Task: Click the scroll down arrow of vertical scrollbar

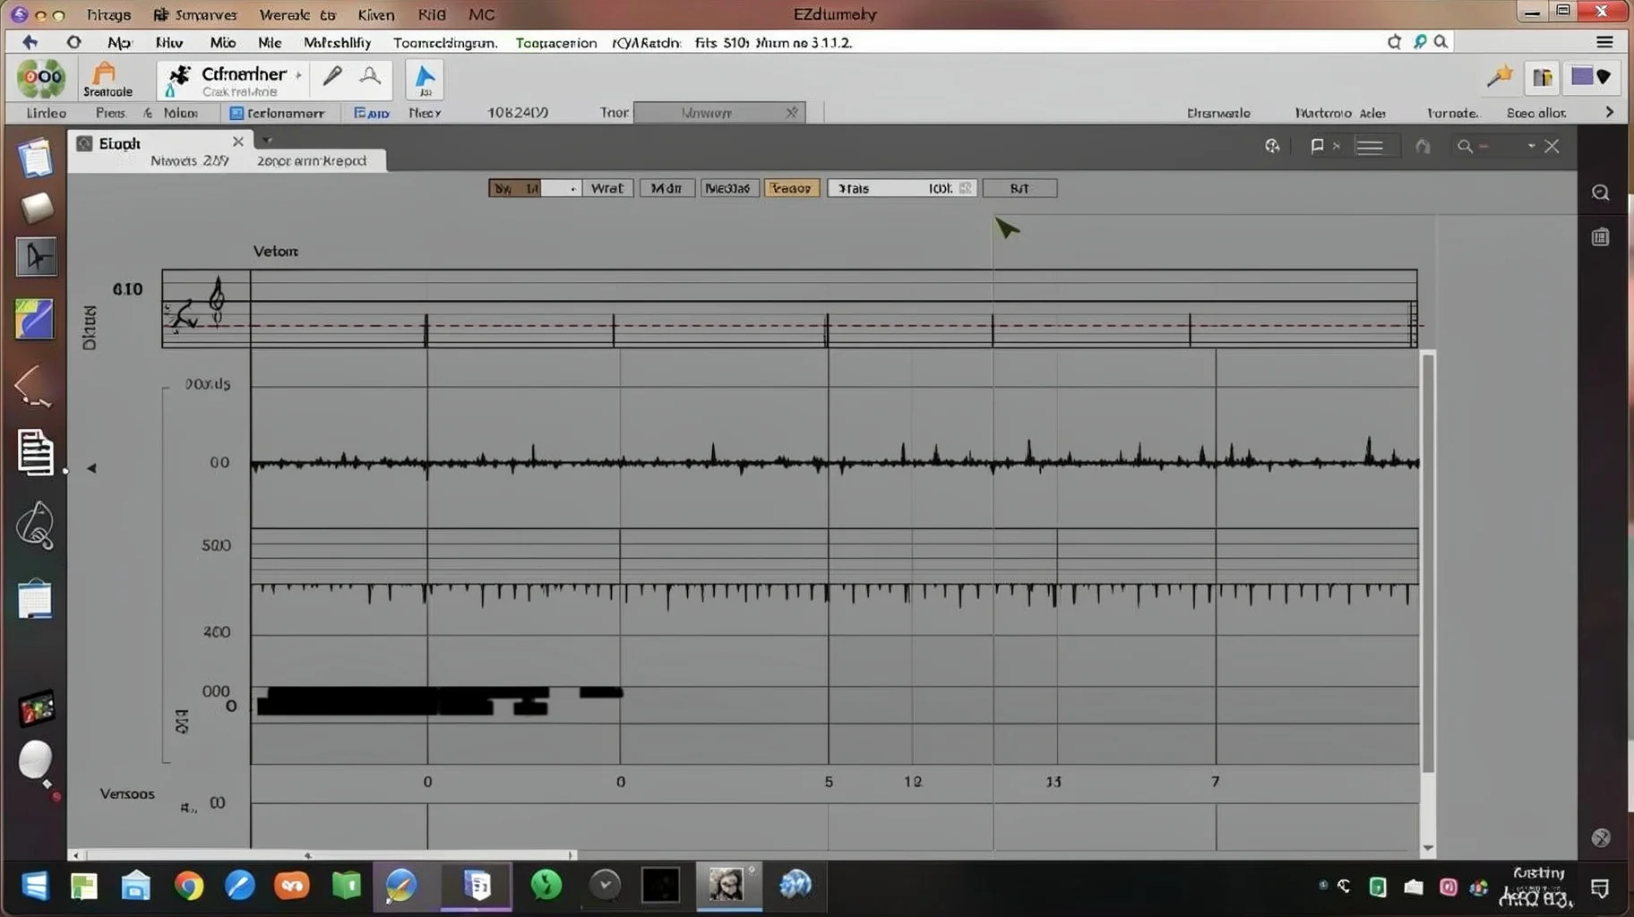Action: tap(1428, 847)
